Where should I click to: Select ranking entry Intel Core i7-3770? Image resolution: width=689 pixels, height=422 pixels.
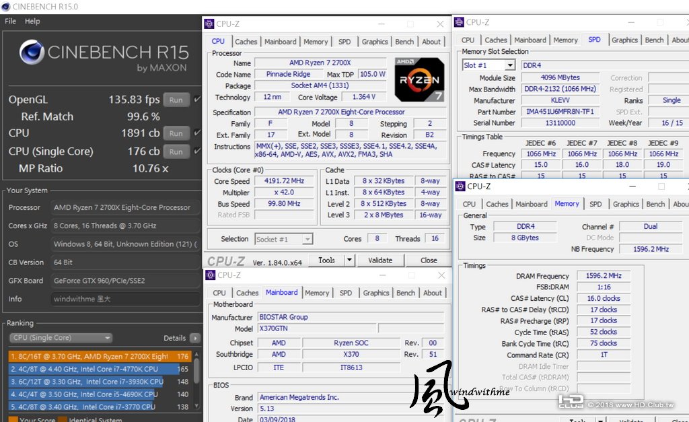coord(100,407)
